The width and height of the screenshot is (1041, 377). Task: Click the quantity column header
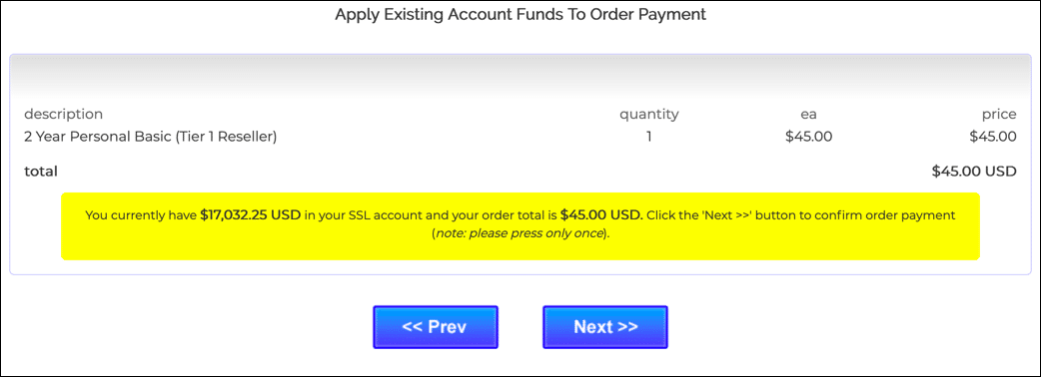coord(649,115)
